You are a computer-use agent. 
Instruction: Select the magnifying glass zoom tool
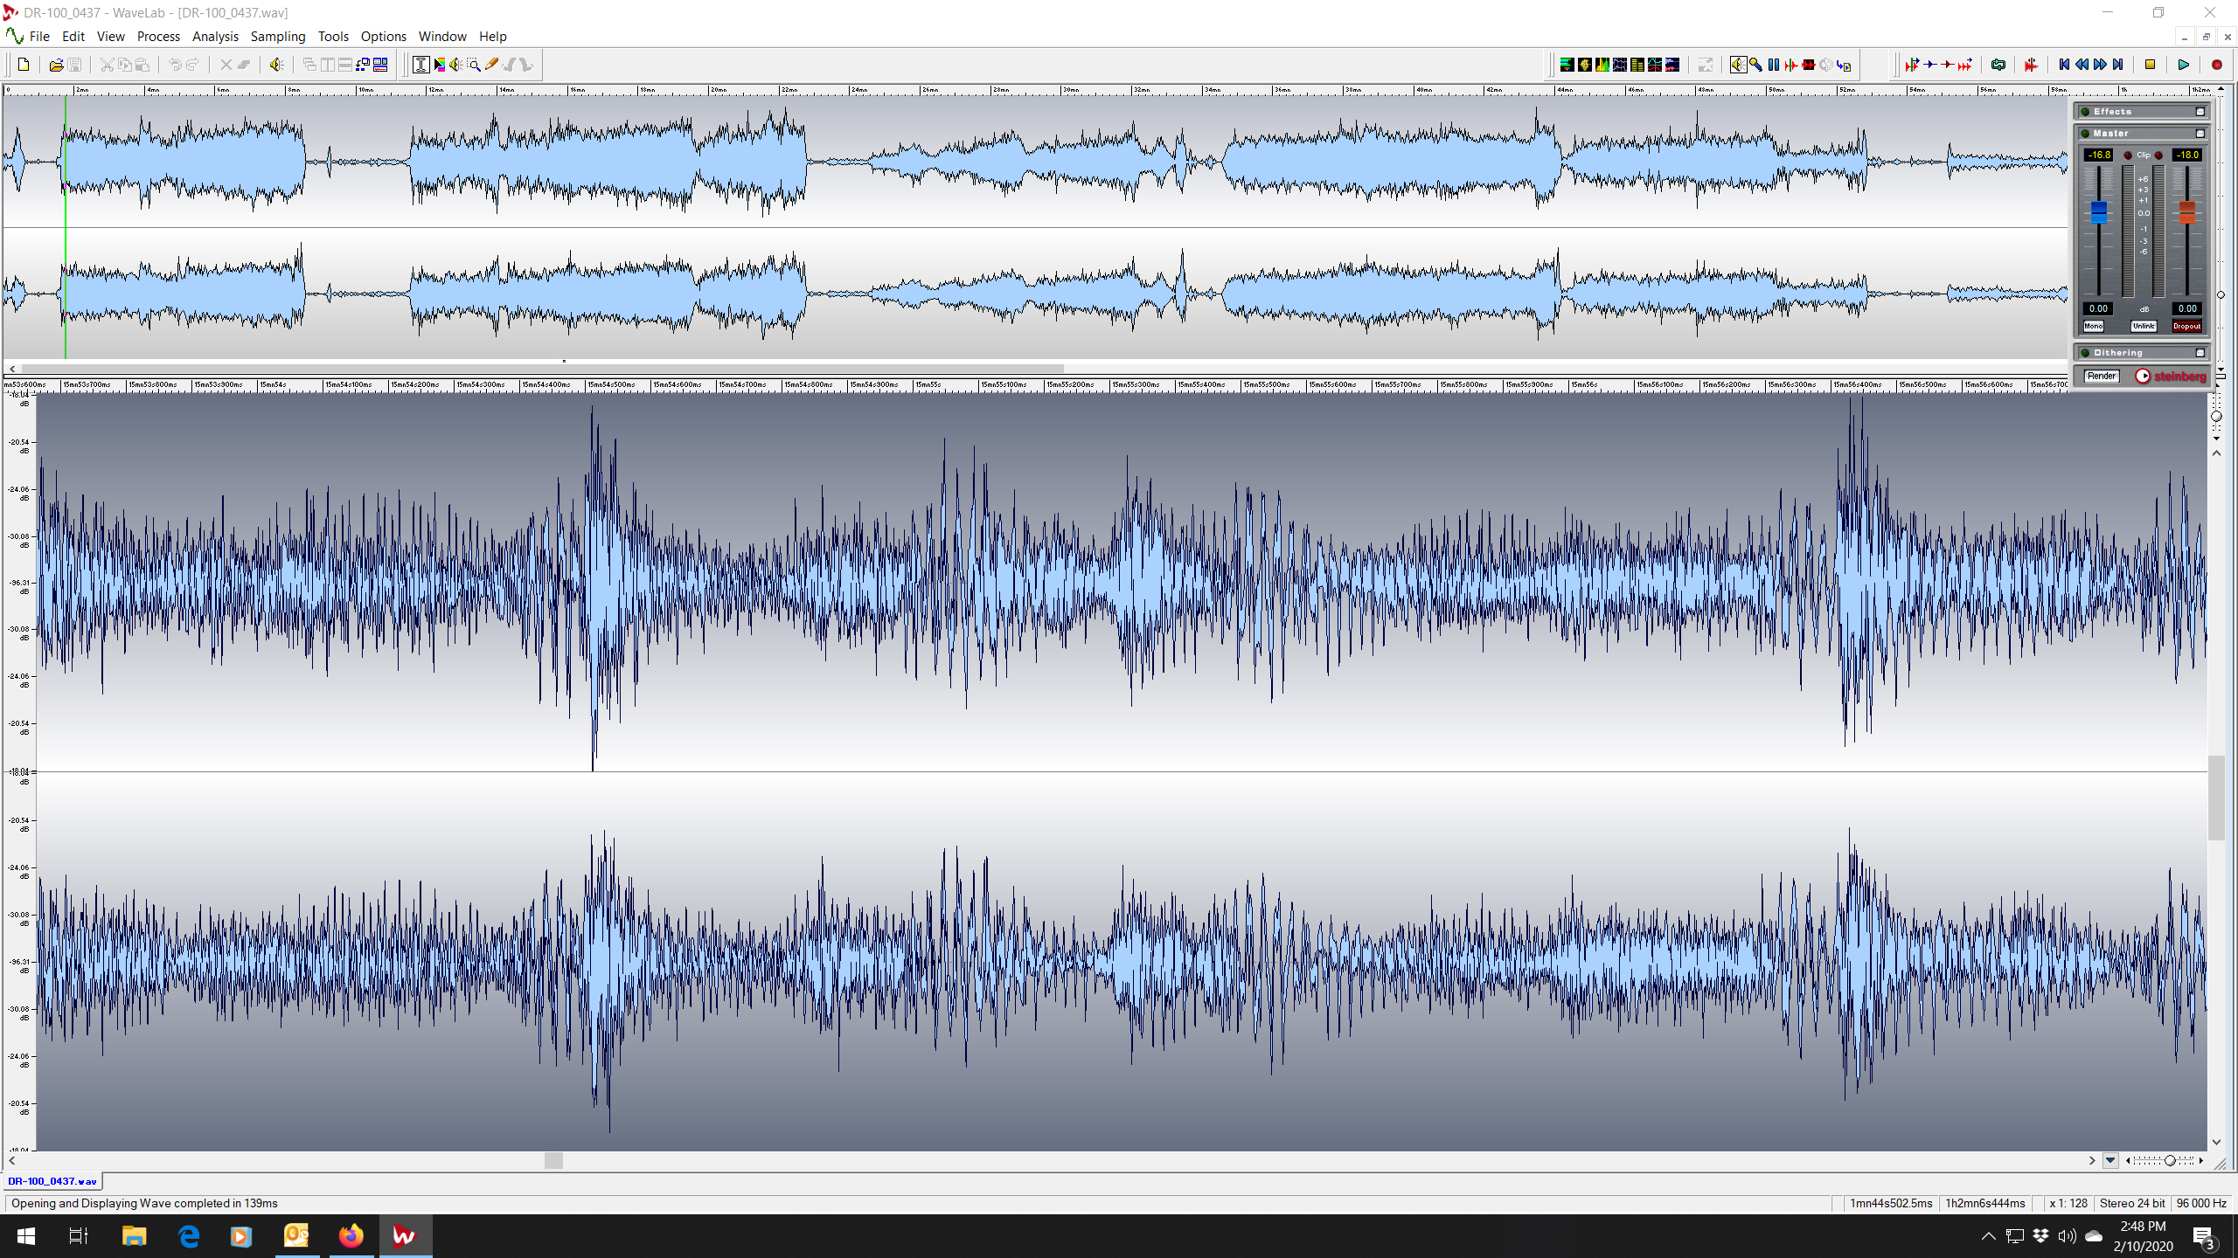tap(475, 64)
